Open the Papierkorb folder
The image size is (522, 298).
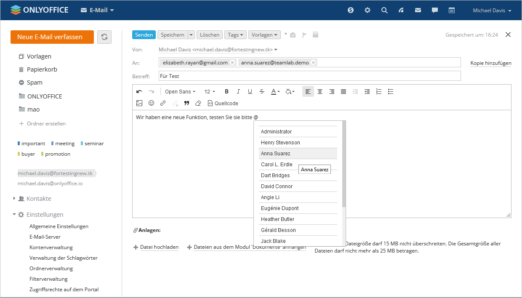(x=42, y=69)
